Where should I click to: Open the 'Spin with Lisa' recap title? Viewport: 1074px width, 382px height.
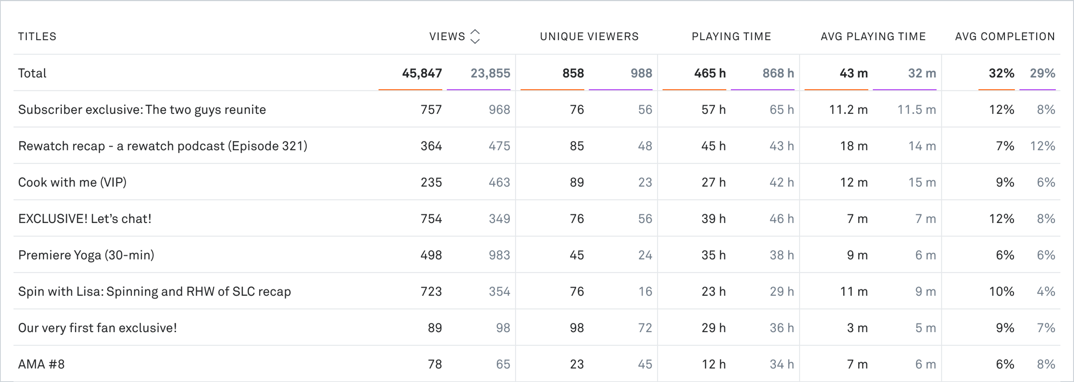(154, 291)
